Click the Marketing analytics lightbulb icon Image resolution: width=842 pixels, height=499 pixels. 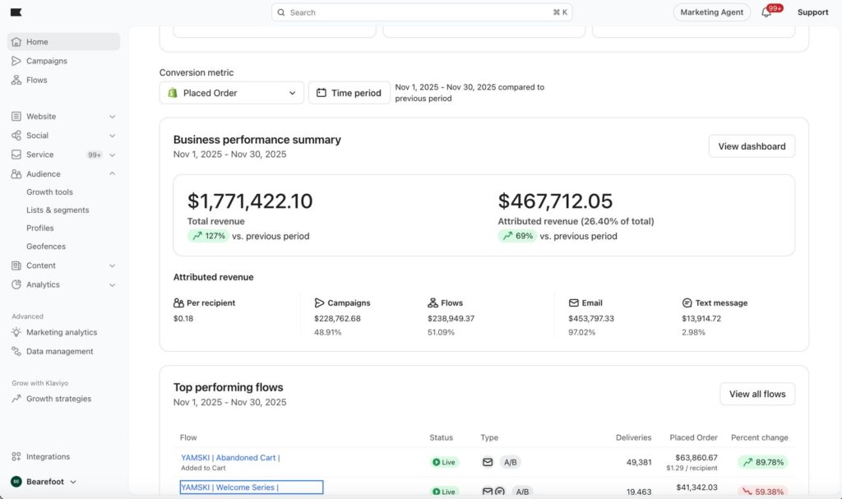[16, 332]
